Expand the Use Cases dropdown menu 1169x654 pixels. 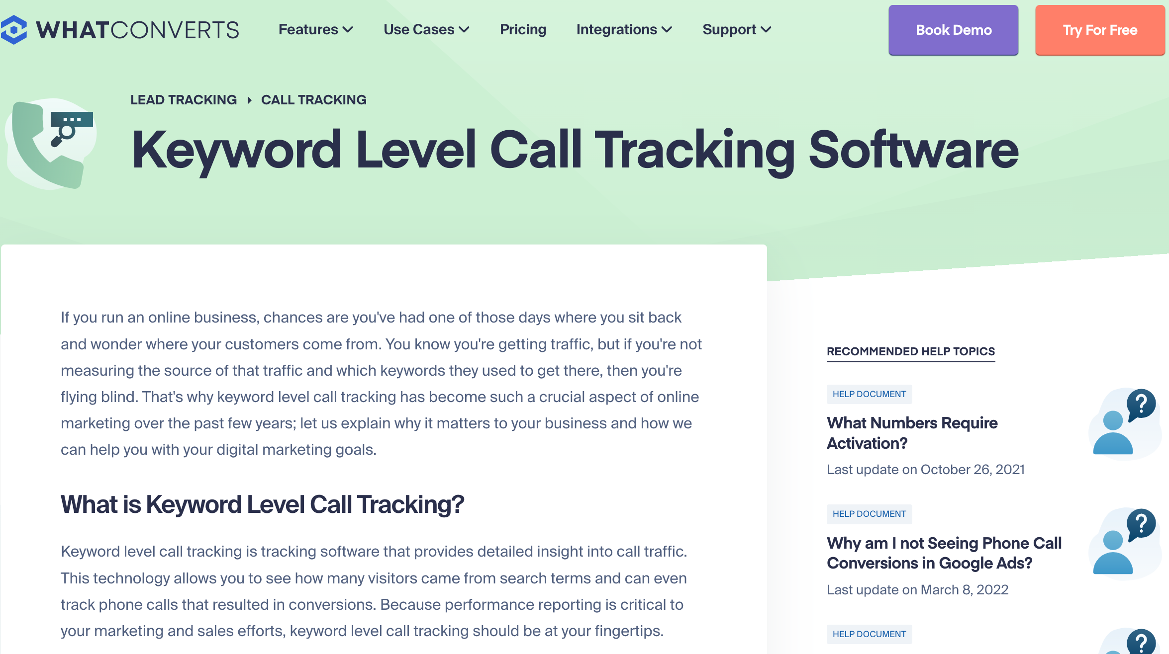point(425,30)
